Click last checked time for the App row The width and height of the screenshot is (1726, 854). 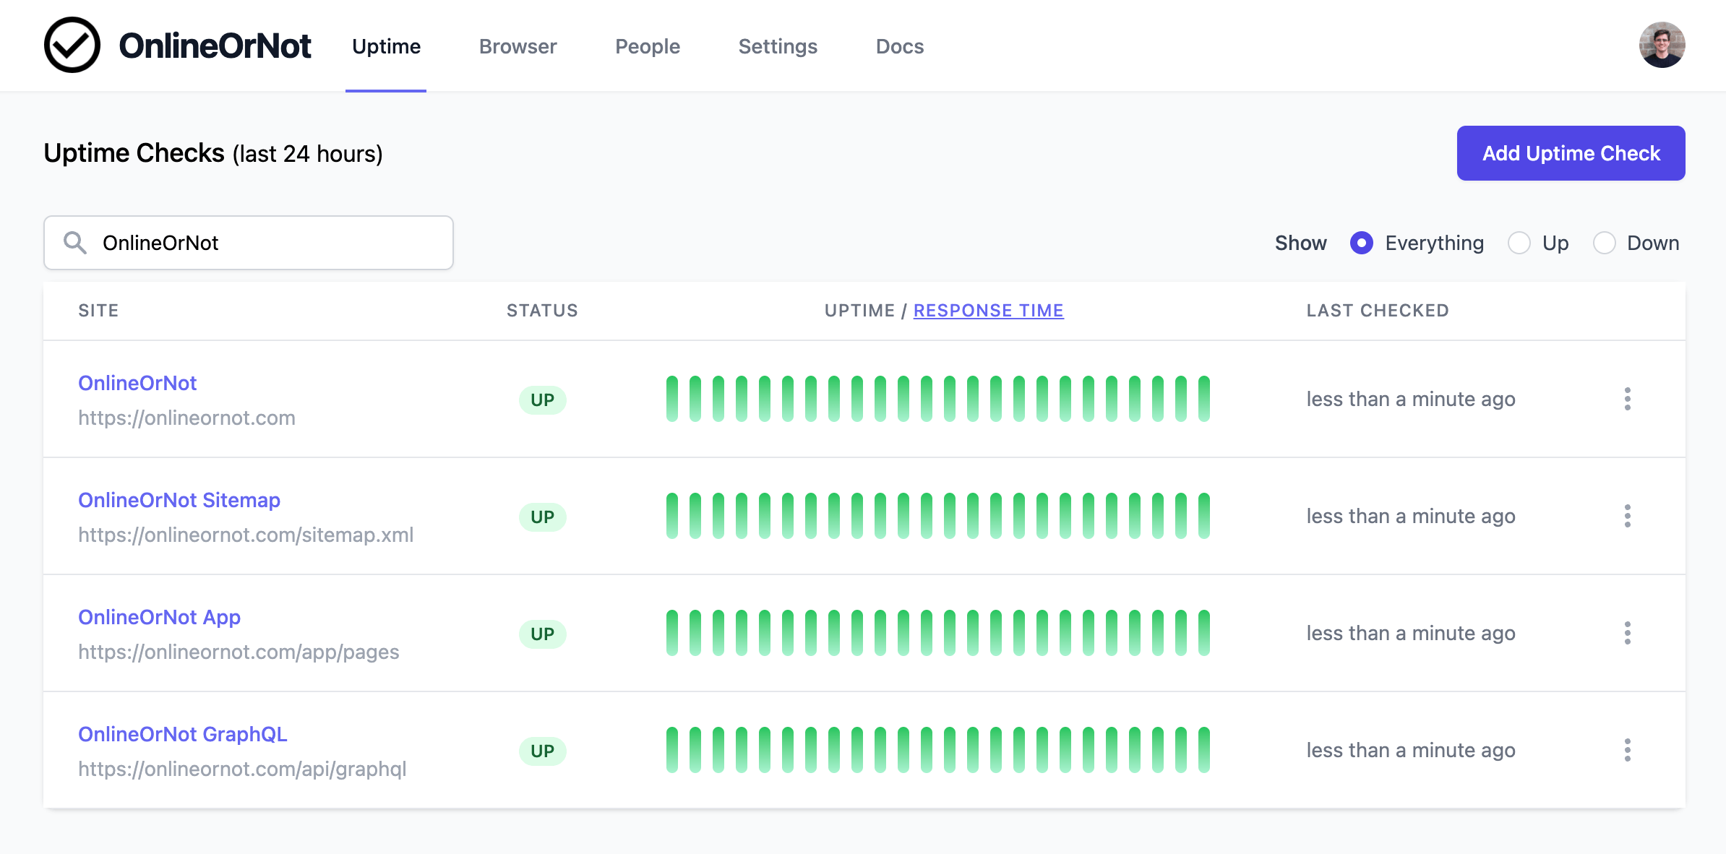point(1411,633)
